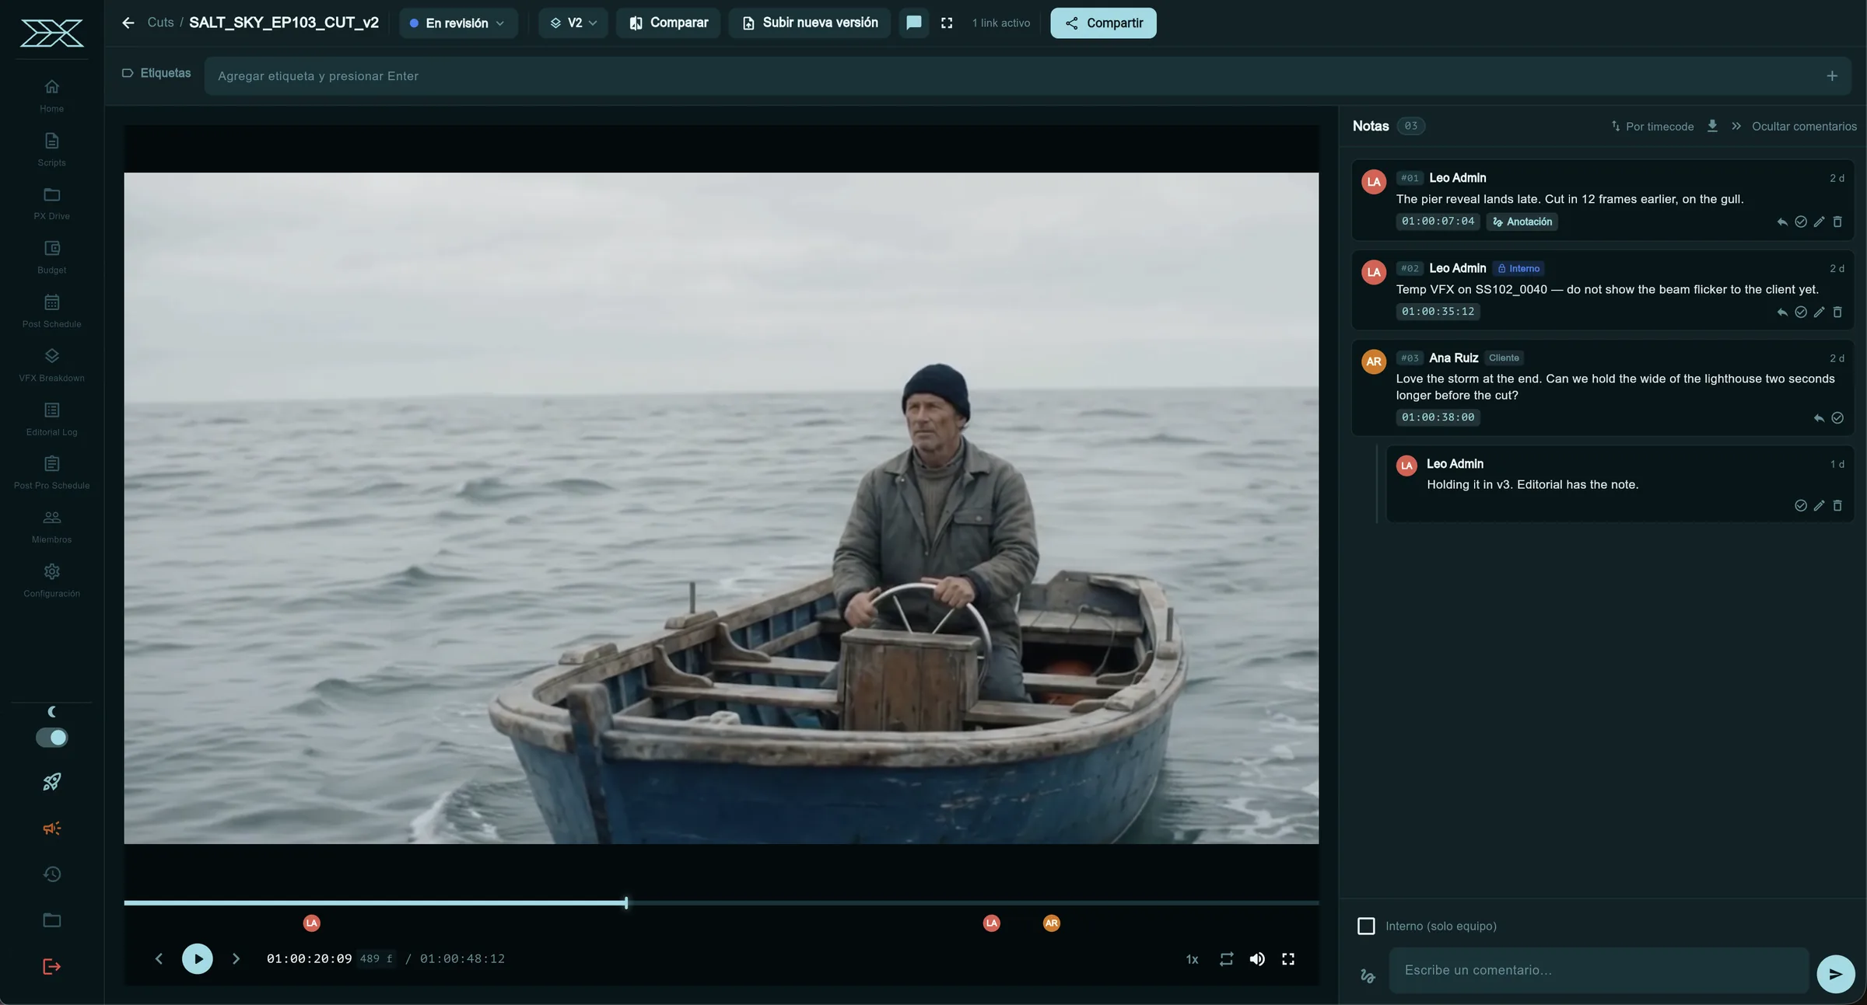Image resolution: width=1867 pixels, height=1005 pixels.
Task: Log out with the red exit icon
Action: (x=52, y=967)
